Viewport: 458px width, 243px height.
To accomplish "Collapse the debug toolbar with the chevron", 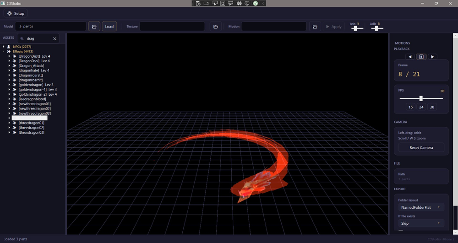I will pyautogui.click(x=263, y=3).
